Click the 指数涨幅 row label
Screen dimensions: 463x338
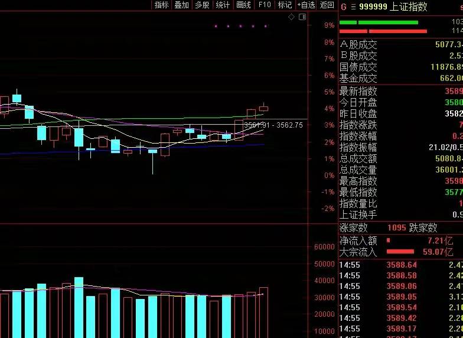pos(358,136)
